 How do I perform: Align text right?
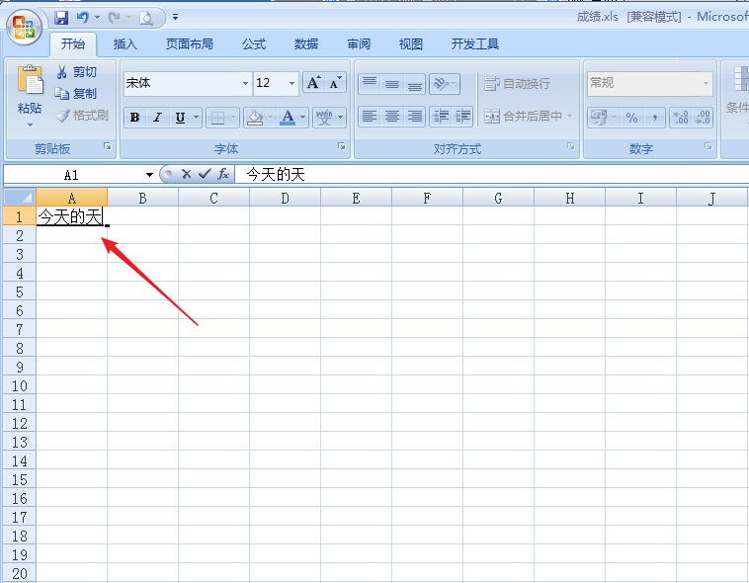[415, 117]
